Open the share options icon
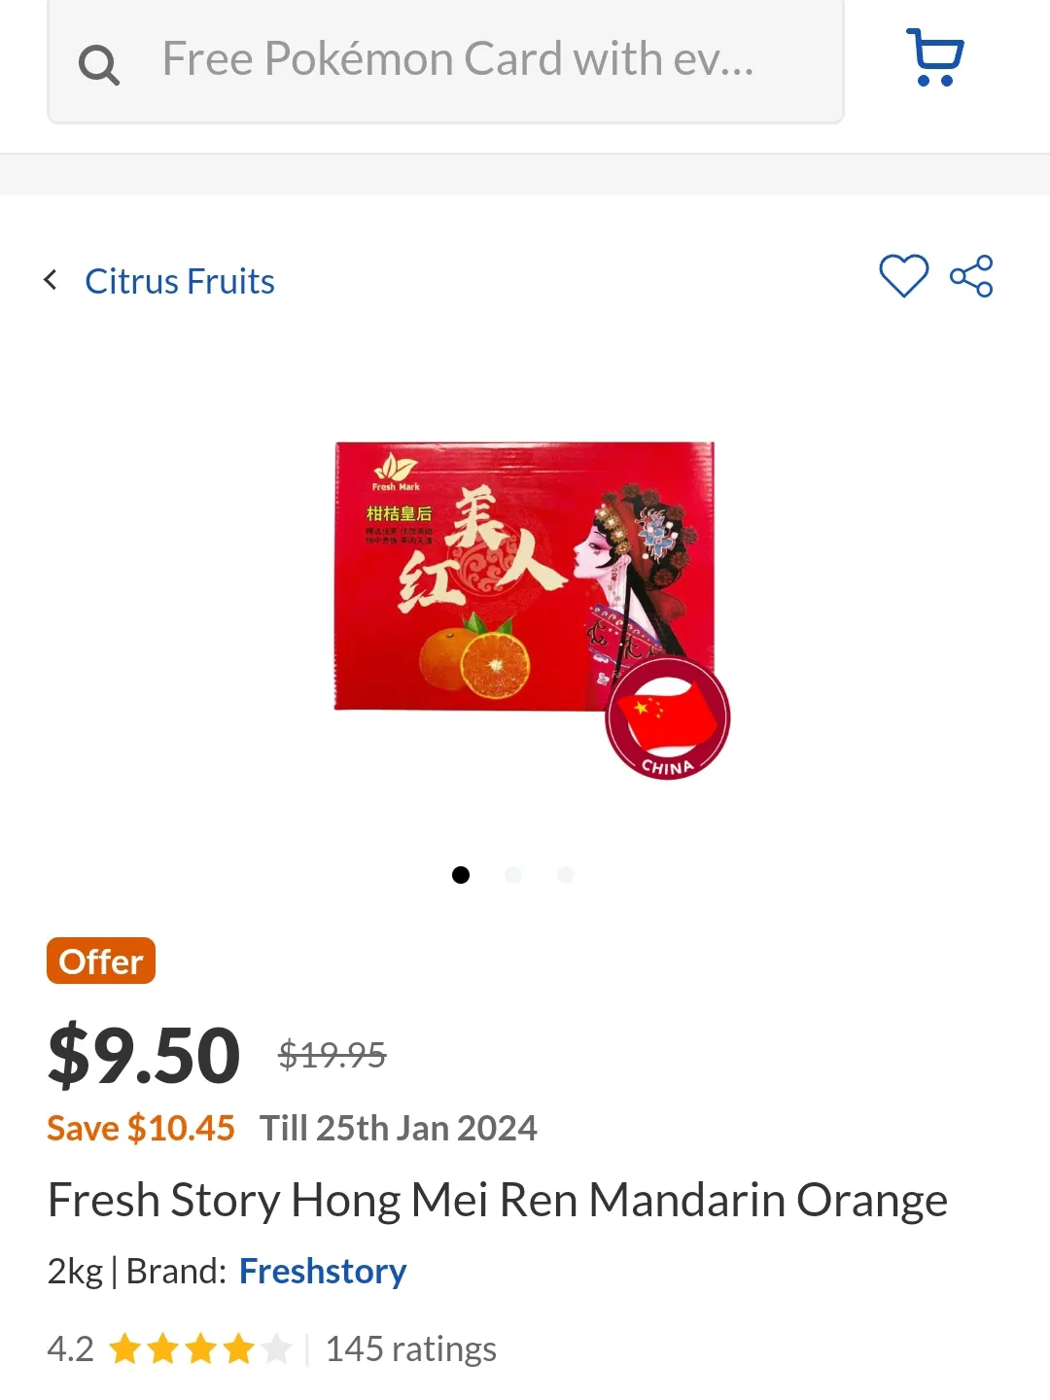The width and height of the screenshot is (1050, 1400). click(972, 276)
